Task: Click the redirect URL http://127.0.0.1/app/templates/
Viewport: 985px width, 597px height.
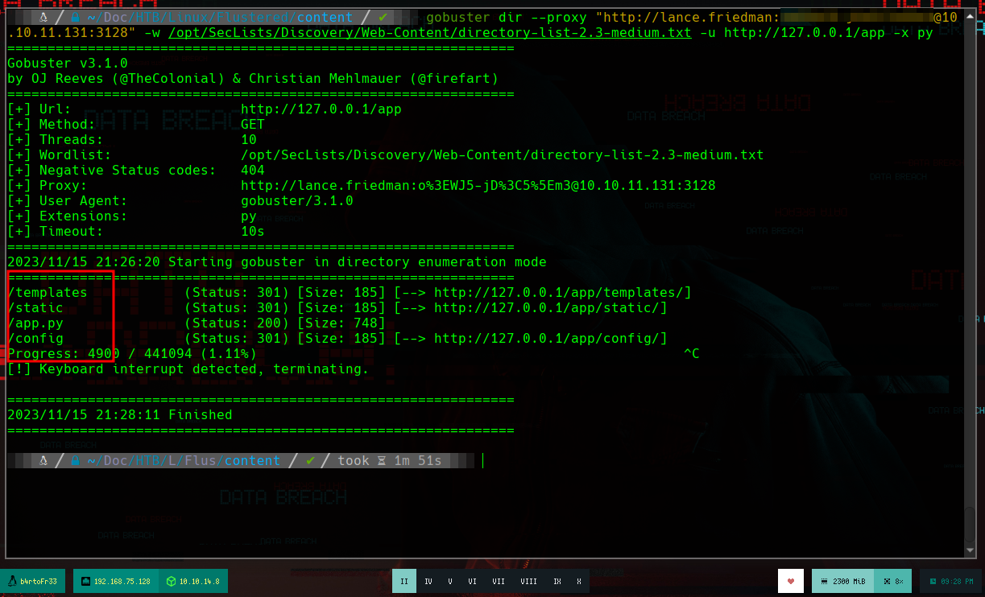Action: (558, 293)
